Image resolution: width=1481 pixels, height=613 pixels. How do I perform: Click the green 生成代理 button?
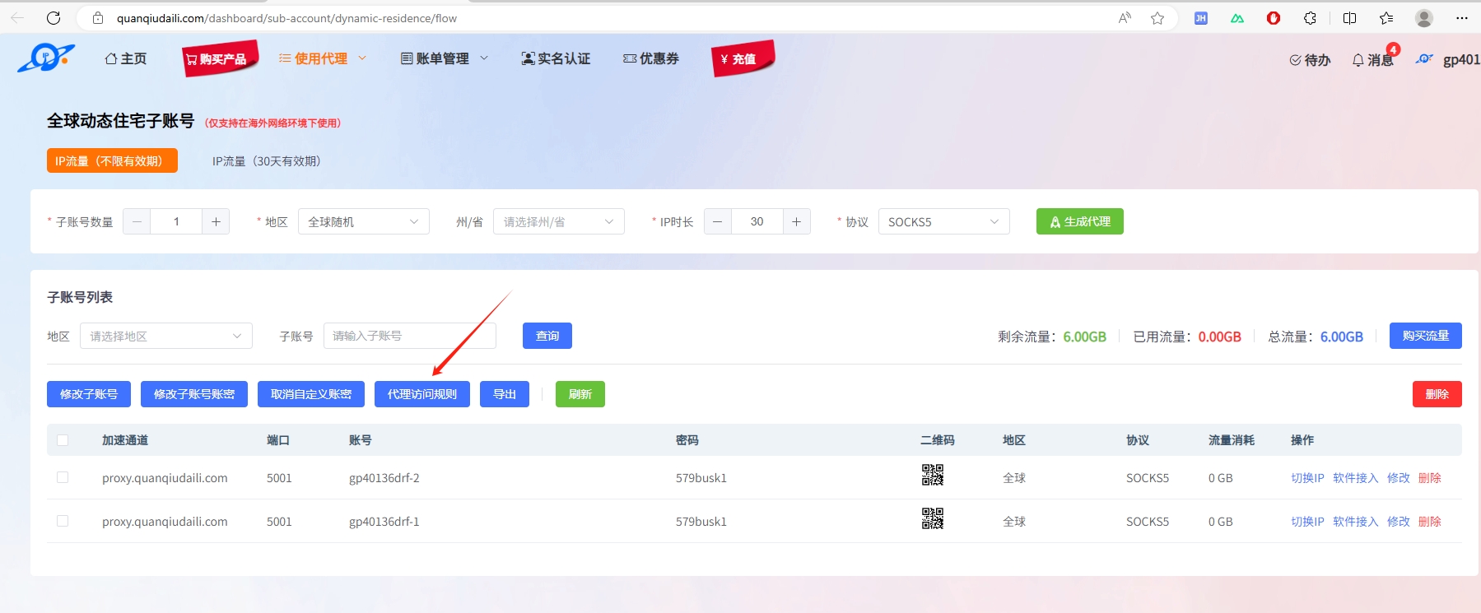1079,221
